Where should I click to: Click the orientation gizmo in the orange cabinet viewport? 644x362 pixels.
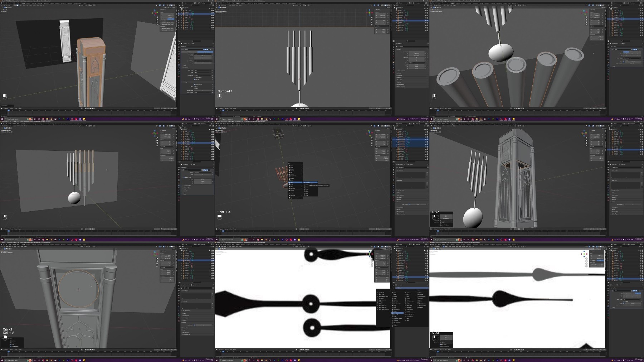(x=155, y=13)
